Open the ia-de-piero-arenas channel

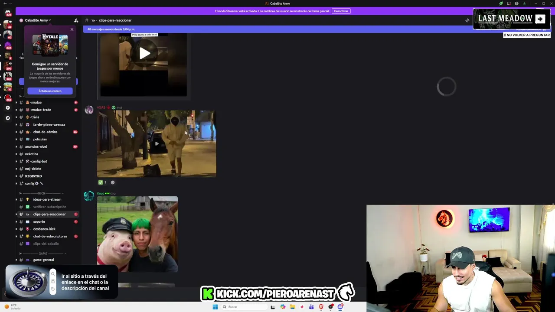click(x=48, y=124)
